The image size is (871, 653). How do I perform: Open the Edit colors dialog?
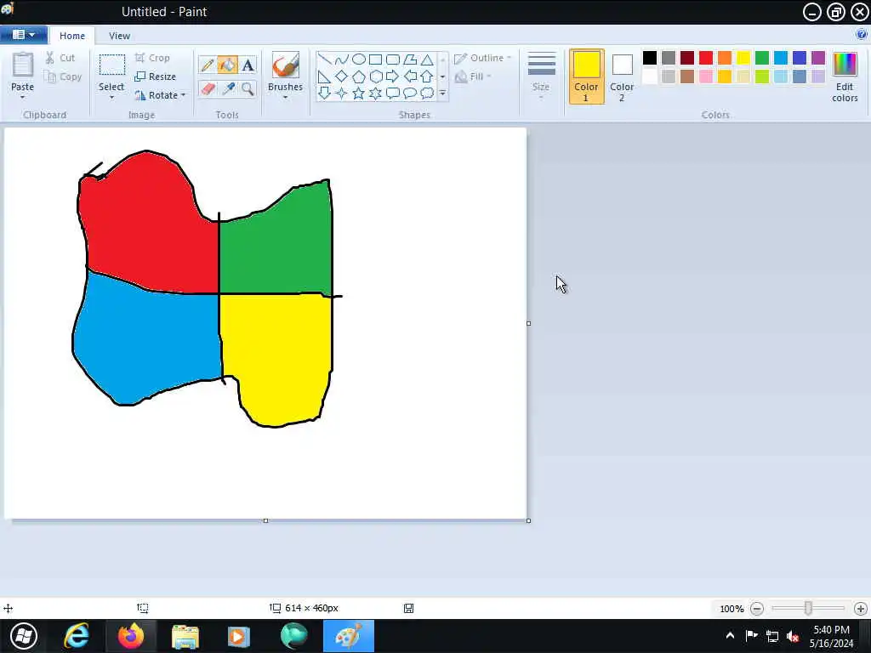pos(845,77)
